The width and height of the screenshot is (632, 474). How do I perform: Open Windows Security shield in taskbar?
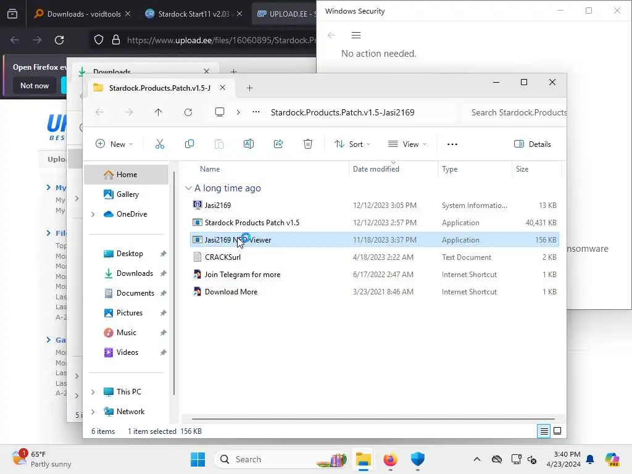(x=418, y=459)
